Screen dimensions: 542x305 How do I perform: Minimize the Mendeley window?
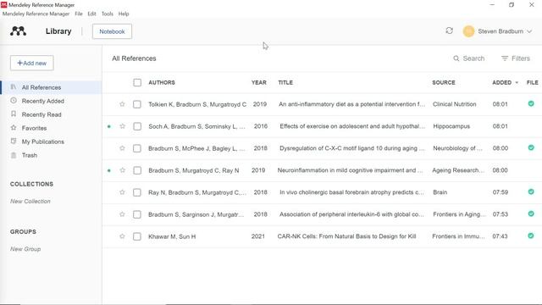(x=492, y=5)
